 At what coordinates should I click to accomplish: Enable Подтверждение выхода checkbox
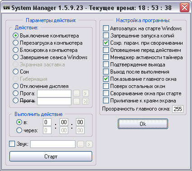(x=106, y=65)
